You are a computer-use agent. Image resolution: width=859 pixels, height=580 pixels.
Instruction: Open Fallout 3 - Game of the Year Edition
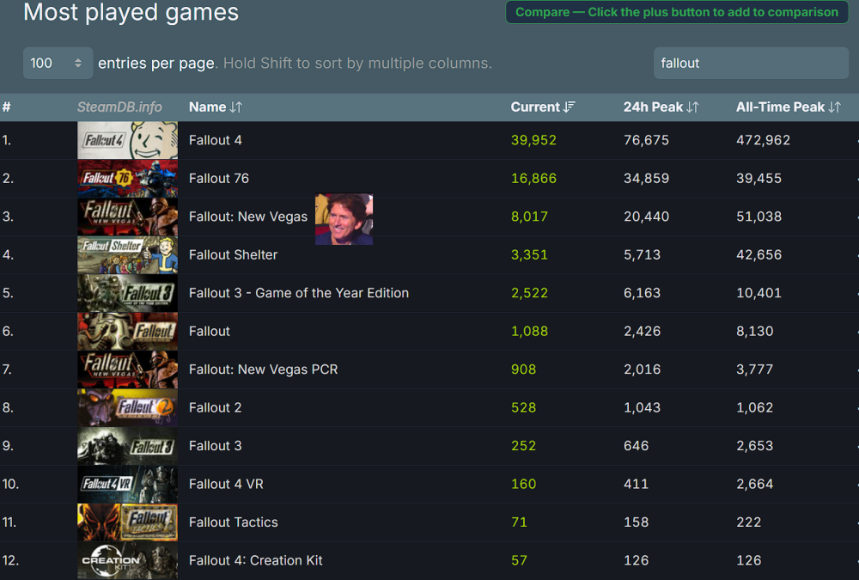point(298,293)
